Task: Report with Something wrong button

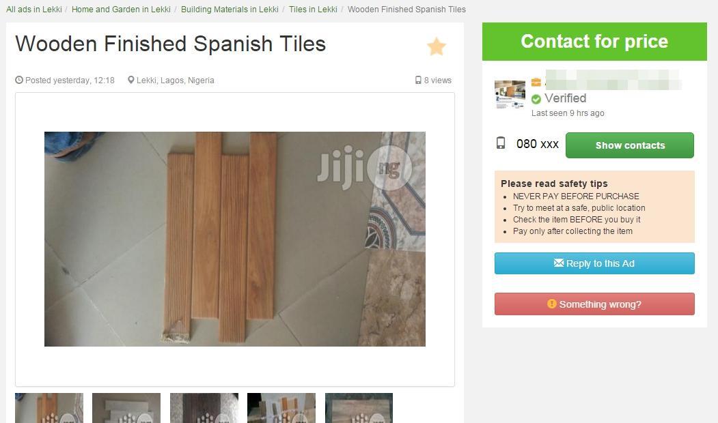Action: click(594, 304)
